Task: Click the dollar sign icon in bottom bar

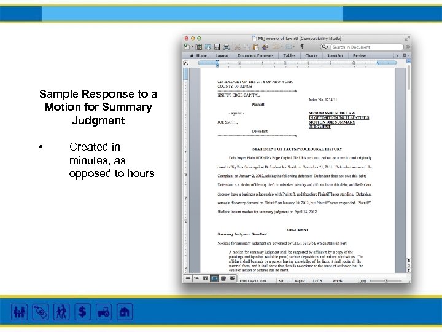Action: pos(82,312)
